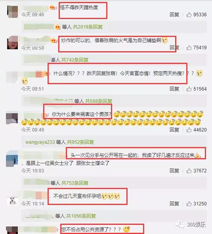Viewport: 212px width, 234px height.
Task: Expand 共752条回复 thread
Action: (x=75, y=183)
